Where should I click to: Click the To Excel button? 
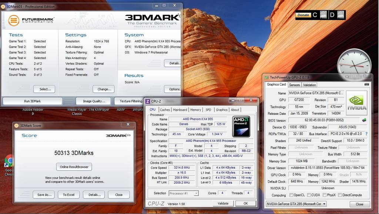69,195
